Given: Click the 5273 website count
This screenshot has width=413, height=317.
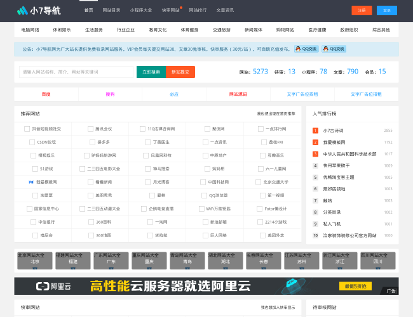Looking at the screenshot, I should [x=261, y=72].
